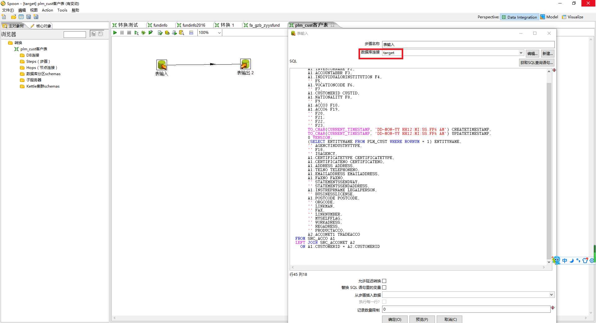
Task: Open the Tools menu
Action: [62, 10]
